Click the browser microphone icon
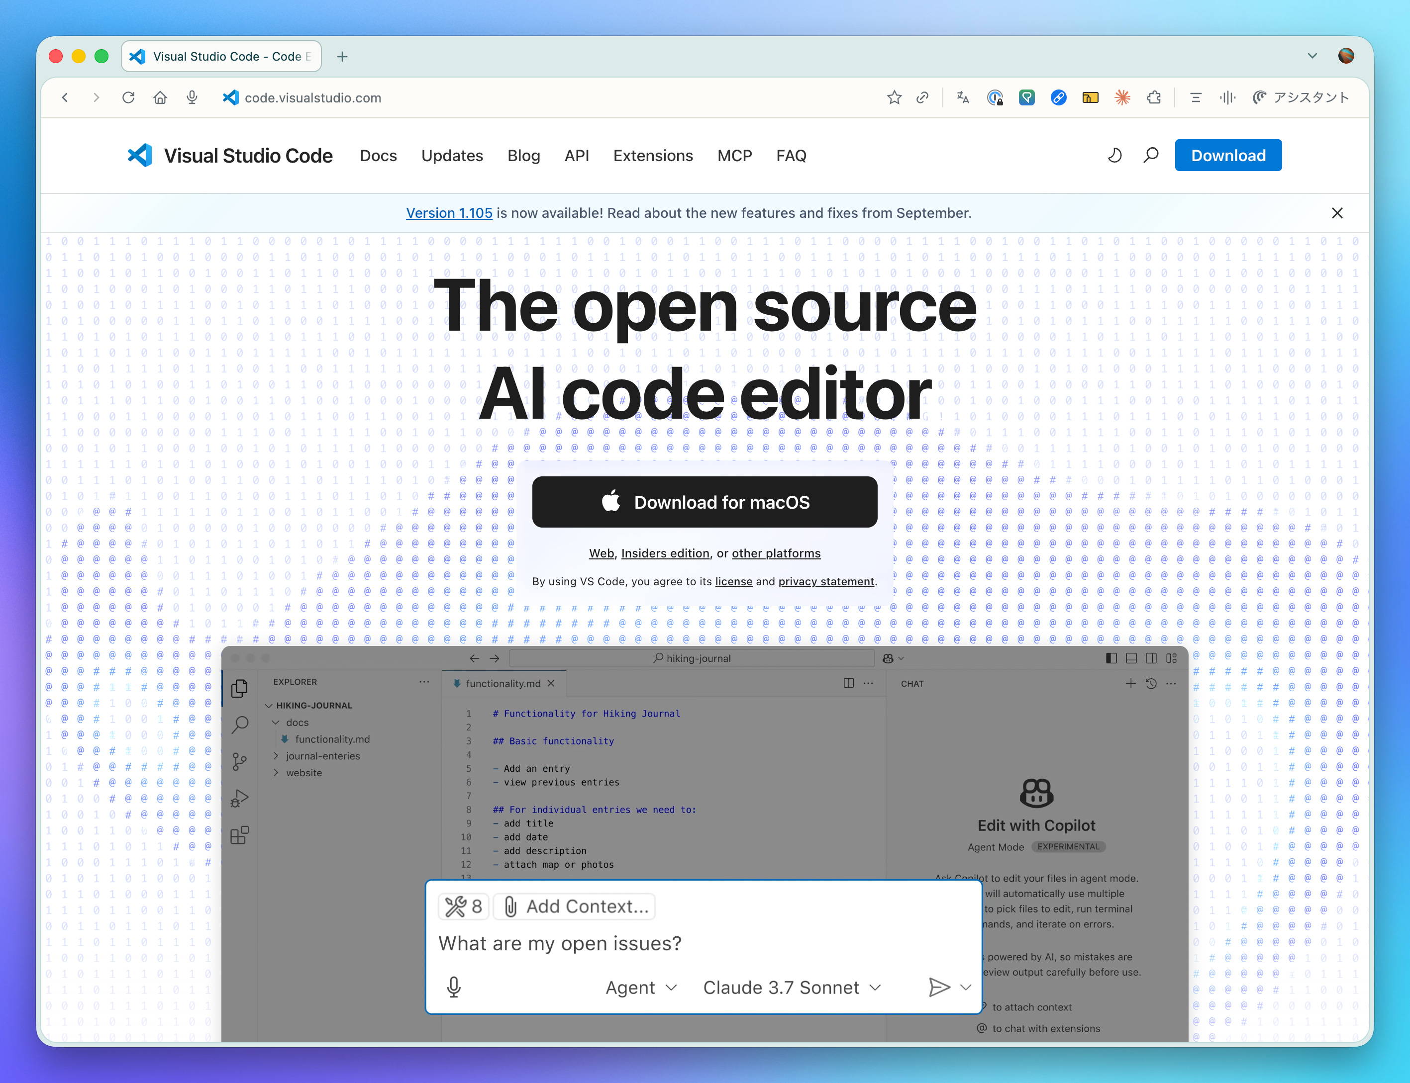The height and width of the screenshot is (1083, 1410). click(x=192, y=97)
